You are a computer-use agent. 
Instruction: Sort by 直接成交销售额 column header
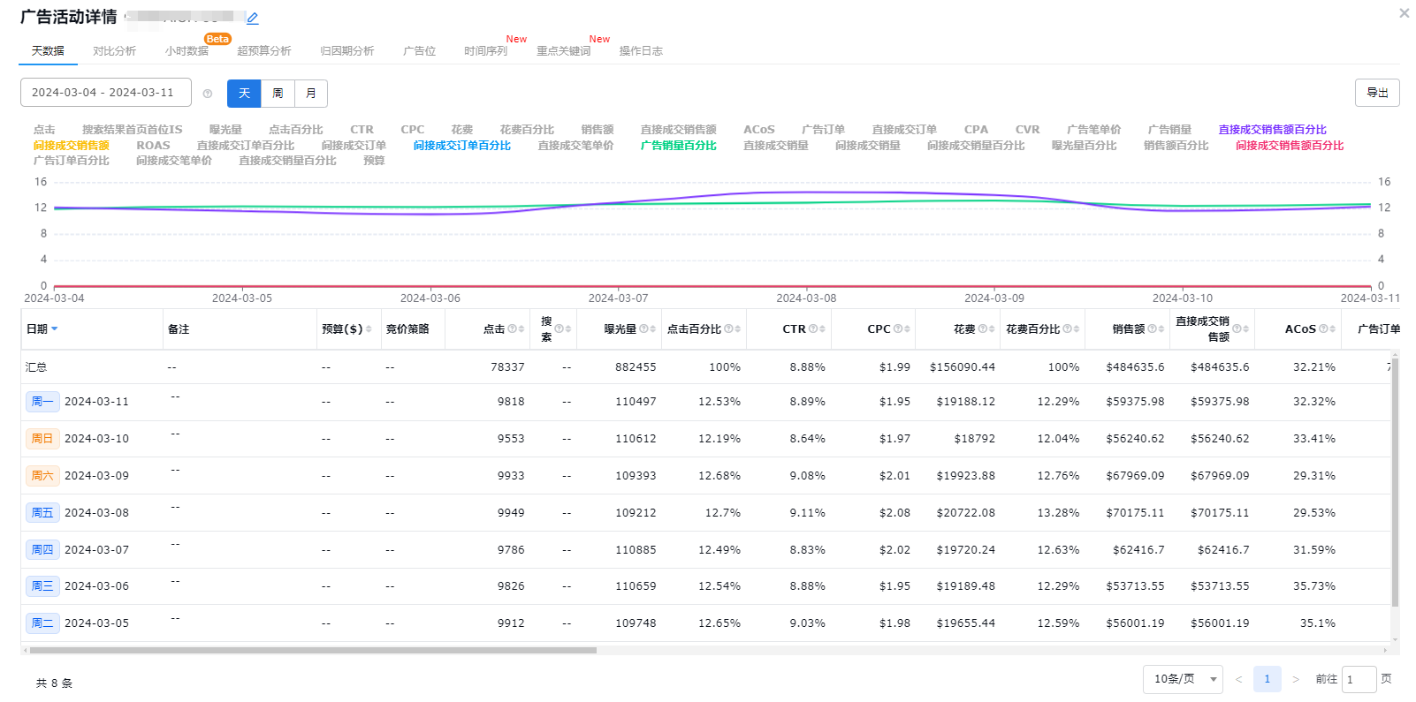click(1246, 328)
